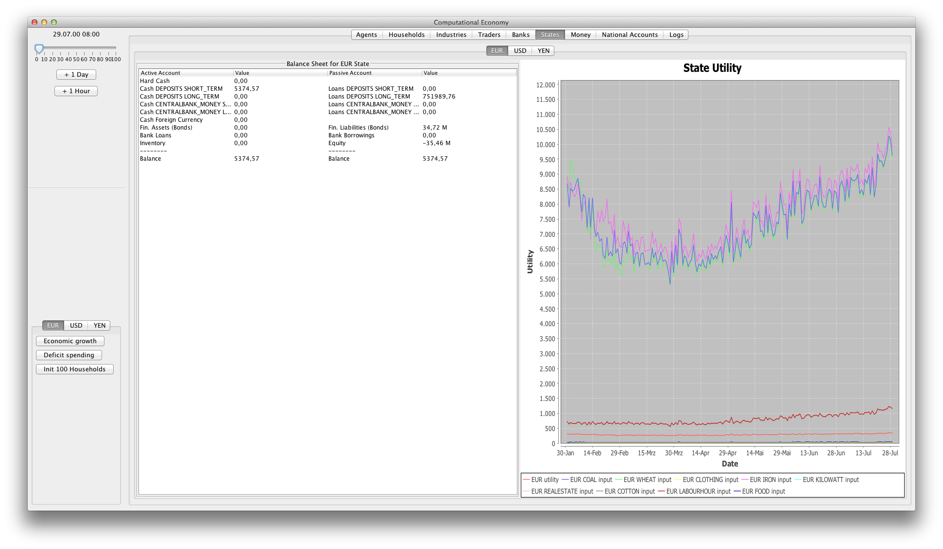Click the Economic growth button
Screen dimensions: 943x549
coord(70,341)
